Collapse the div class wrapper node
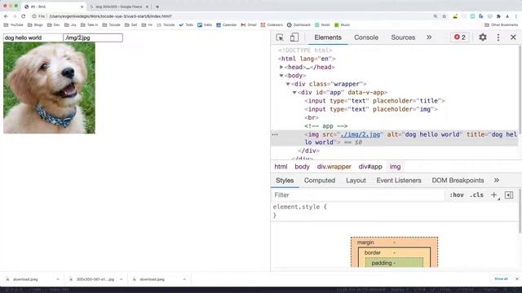Viewport: 522px width, 293px height. [288, 84]
